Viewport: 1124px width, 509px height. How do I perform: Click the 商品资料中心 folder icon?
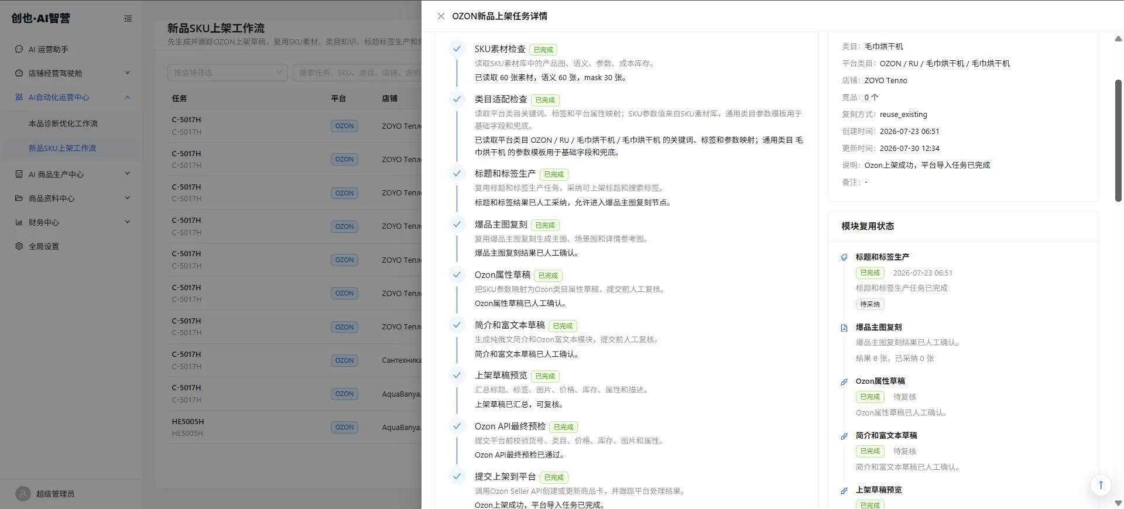click(19, 198)
